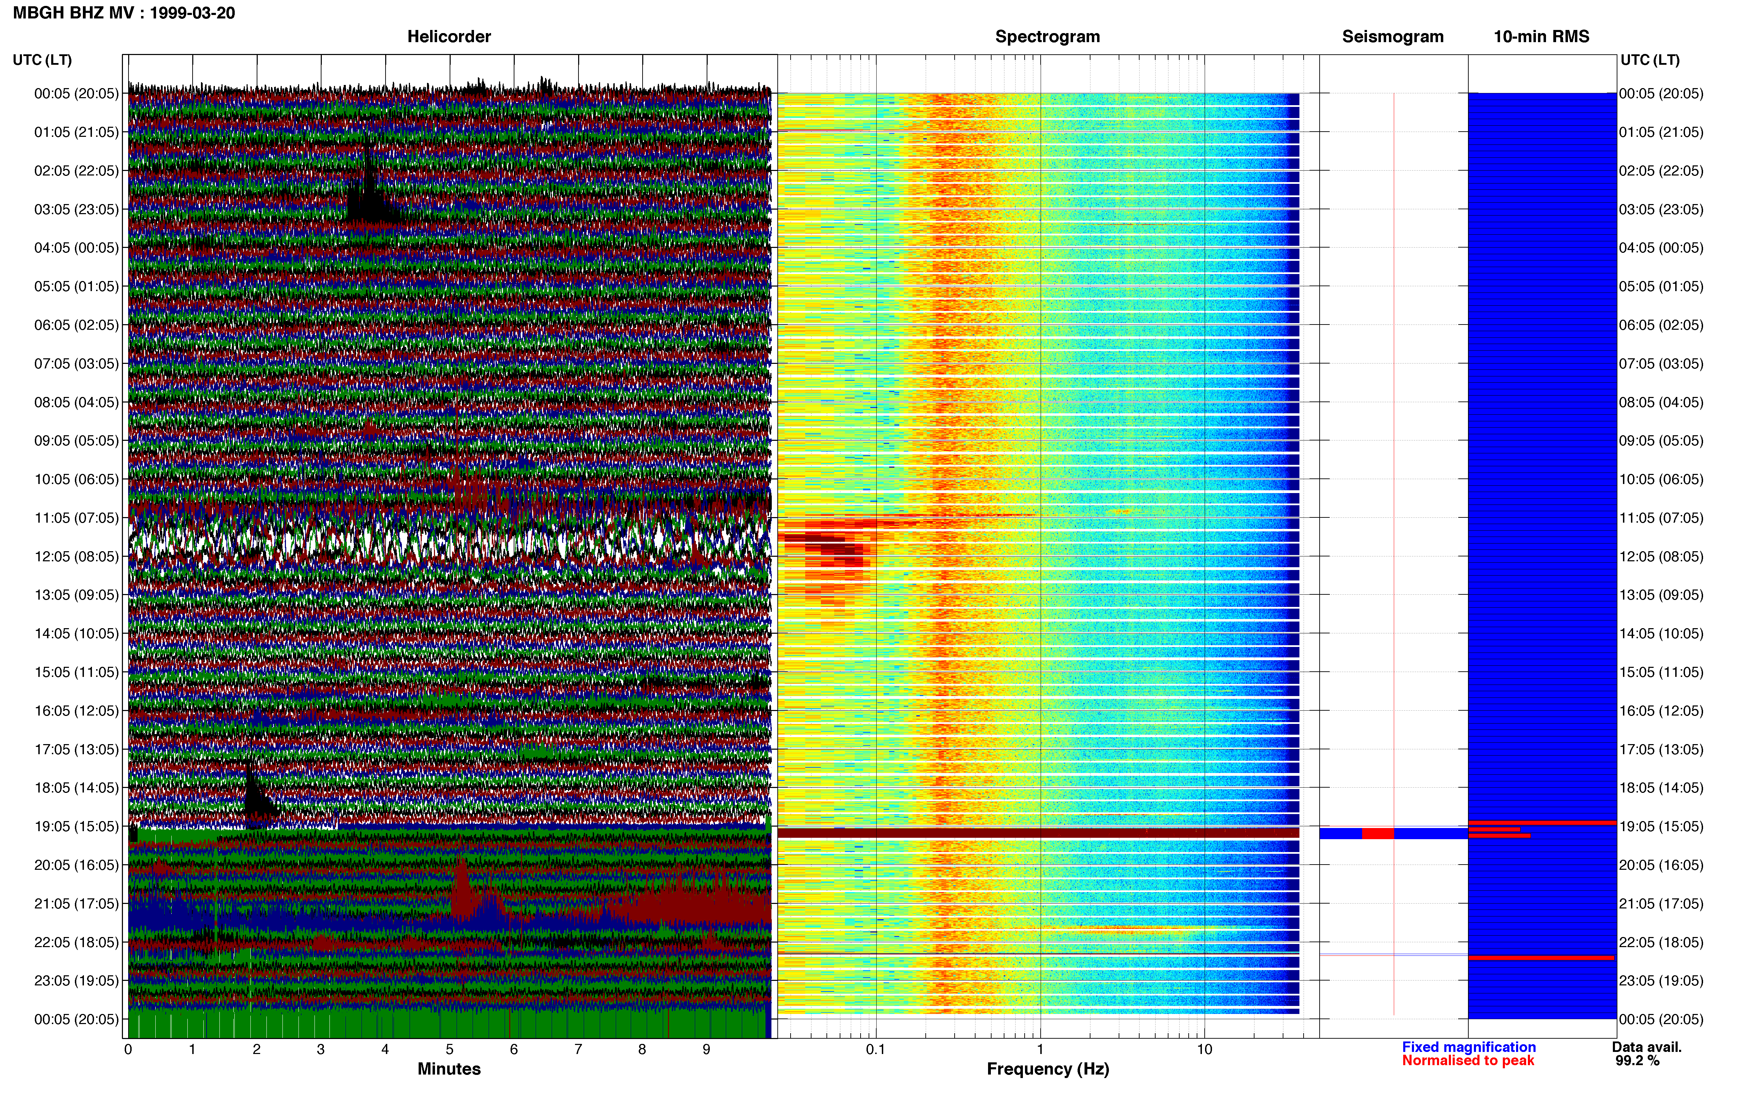The width and height of the screenshot is (1748, 1093).
Task: Click the vertical red line in Seismogram panel
Action: click(x=1394, y=554)
